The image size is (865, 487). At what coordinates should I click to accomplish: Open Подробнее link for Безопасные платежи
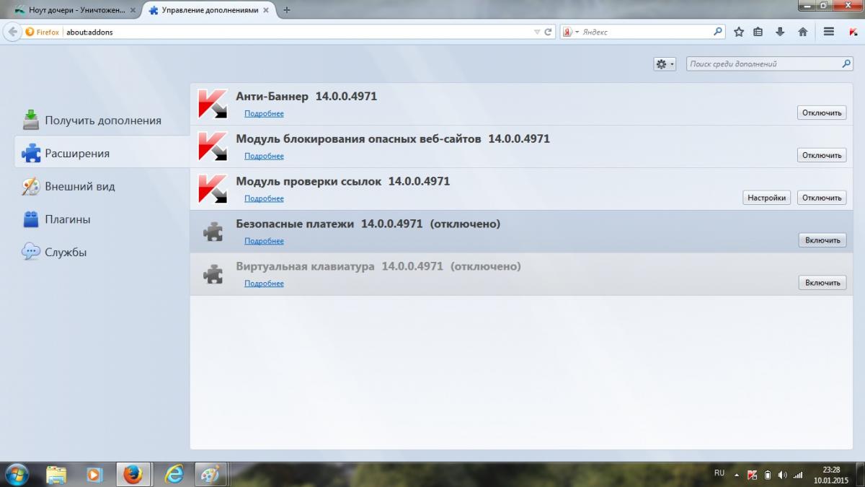(264, 241)
